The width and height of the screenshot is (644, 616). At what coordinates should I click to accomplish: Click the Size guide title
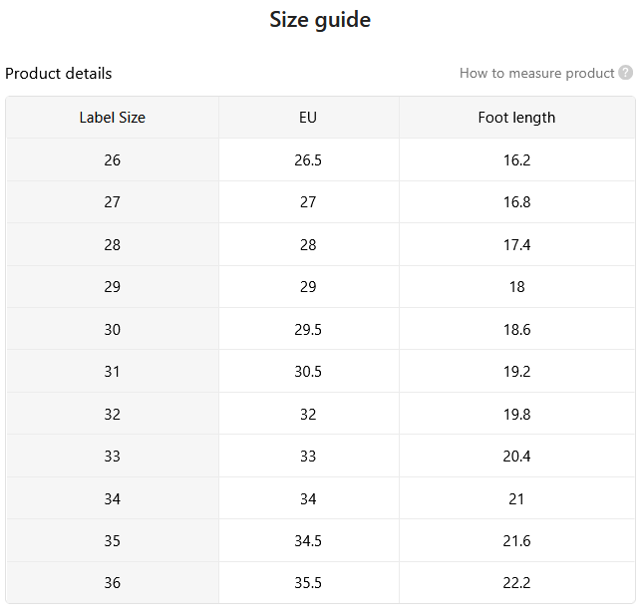click(320, 19)
